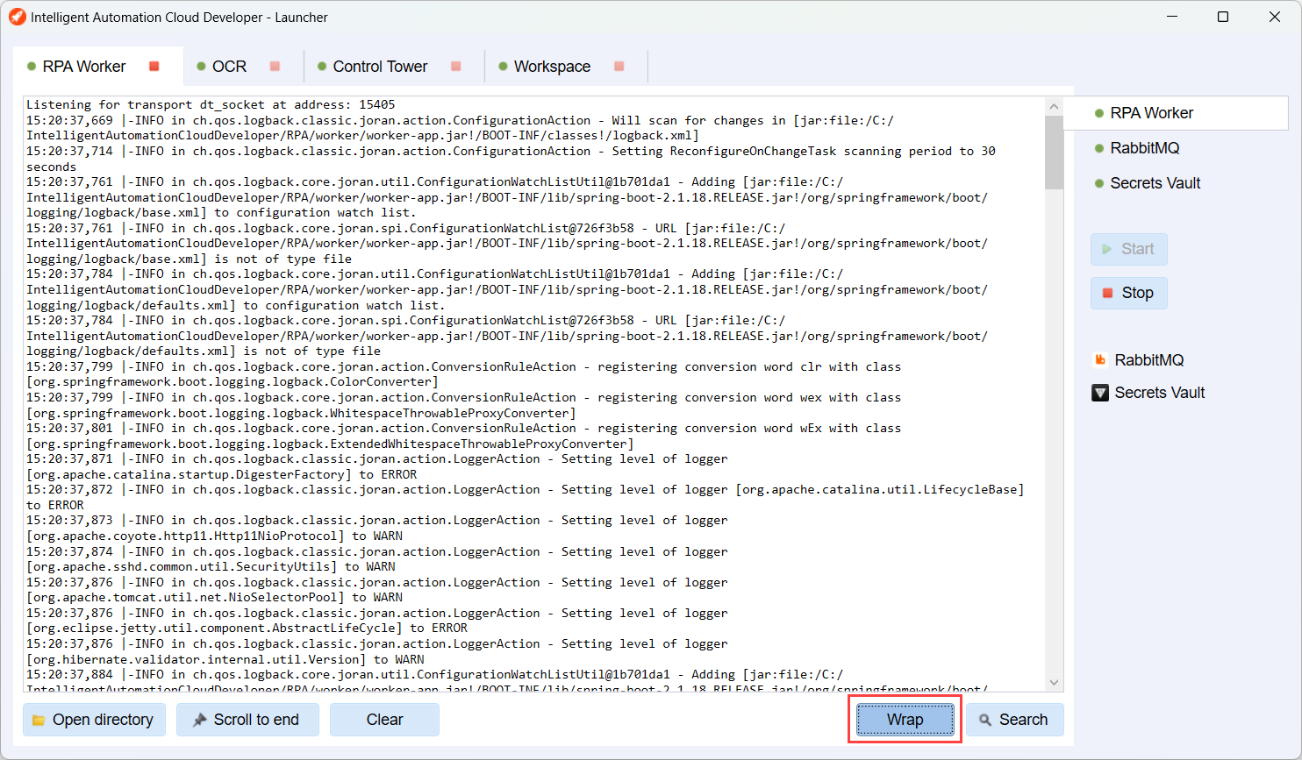Select RabbitMQ in the service list
Viewport: 1302px width, 760px height.
(1145, 148)
